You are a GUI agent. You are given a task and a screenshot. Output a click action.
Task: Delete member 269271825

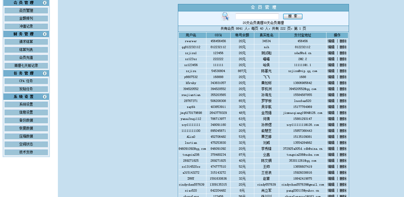point(343,161)
